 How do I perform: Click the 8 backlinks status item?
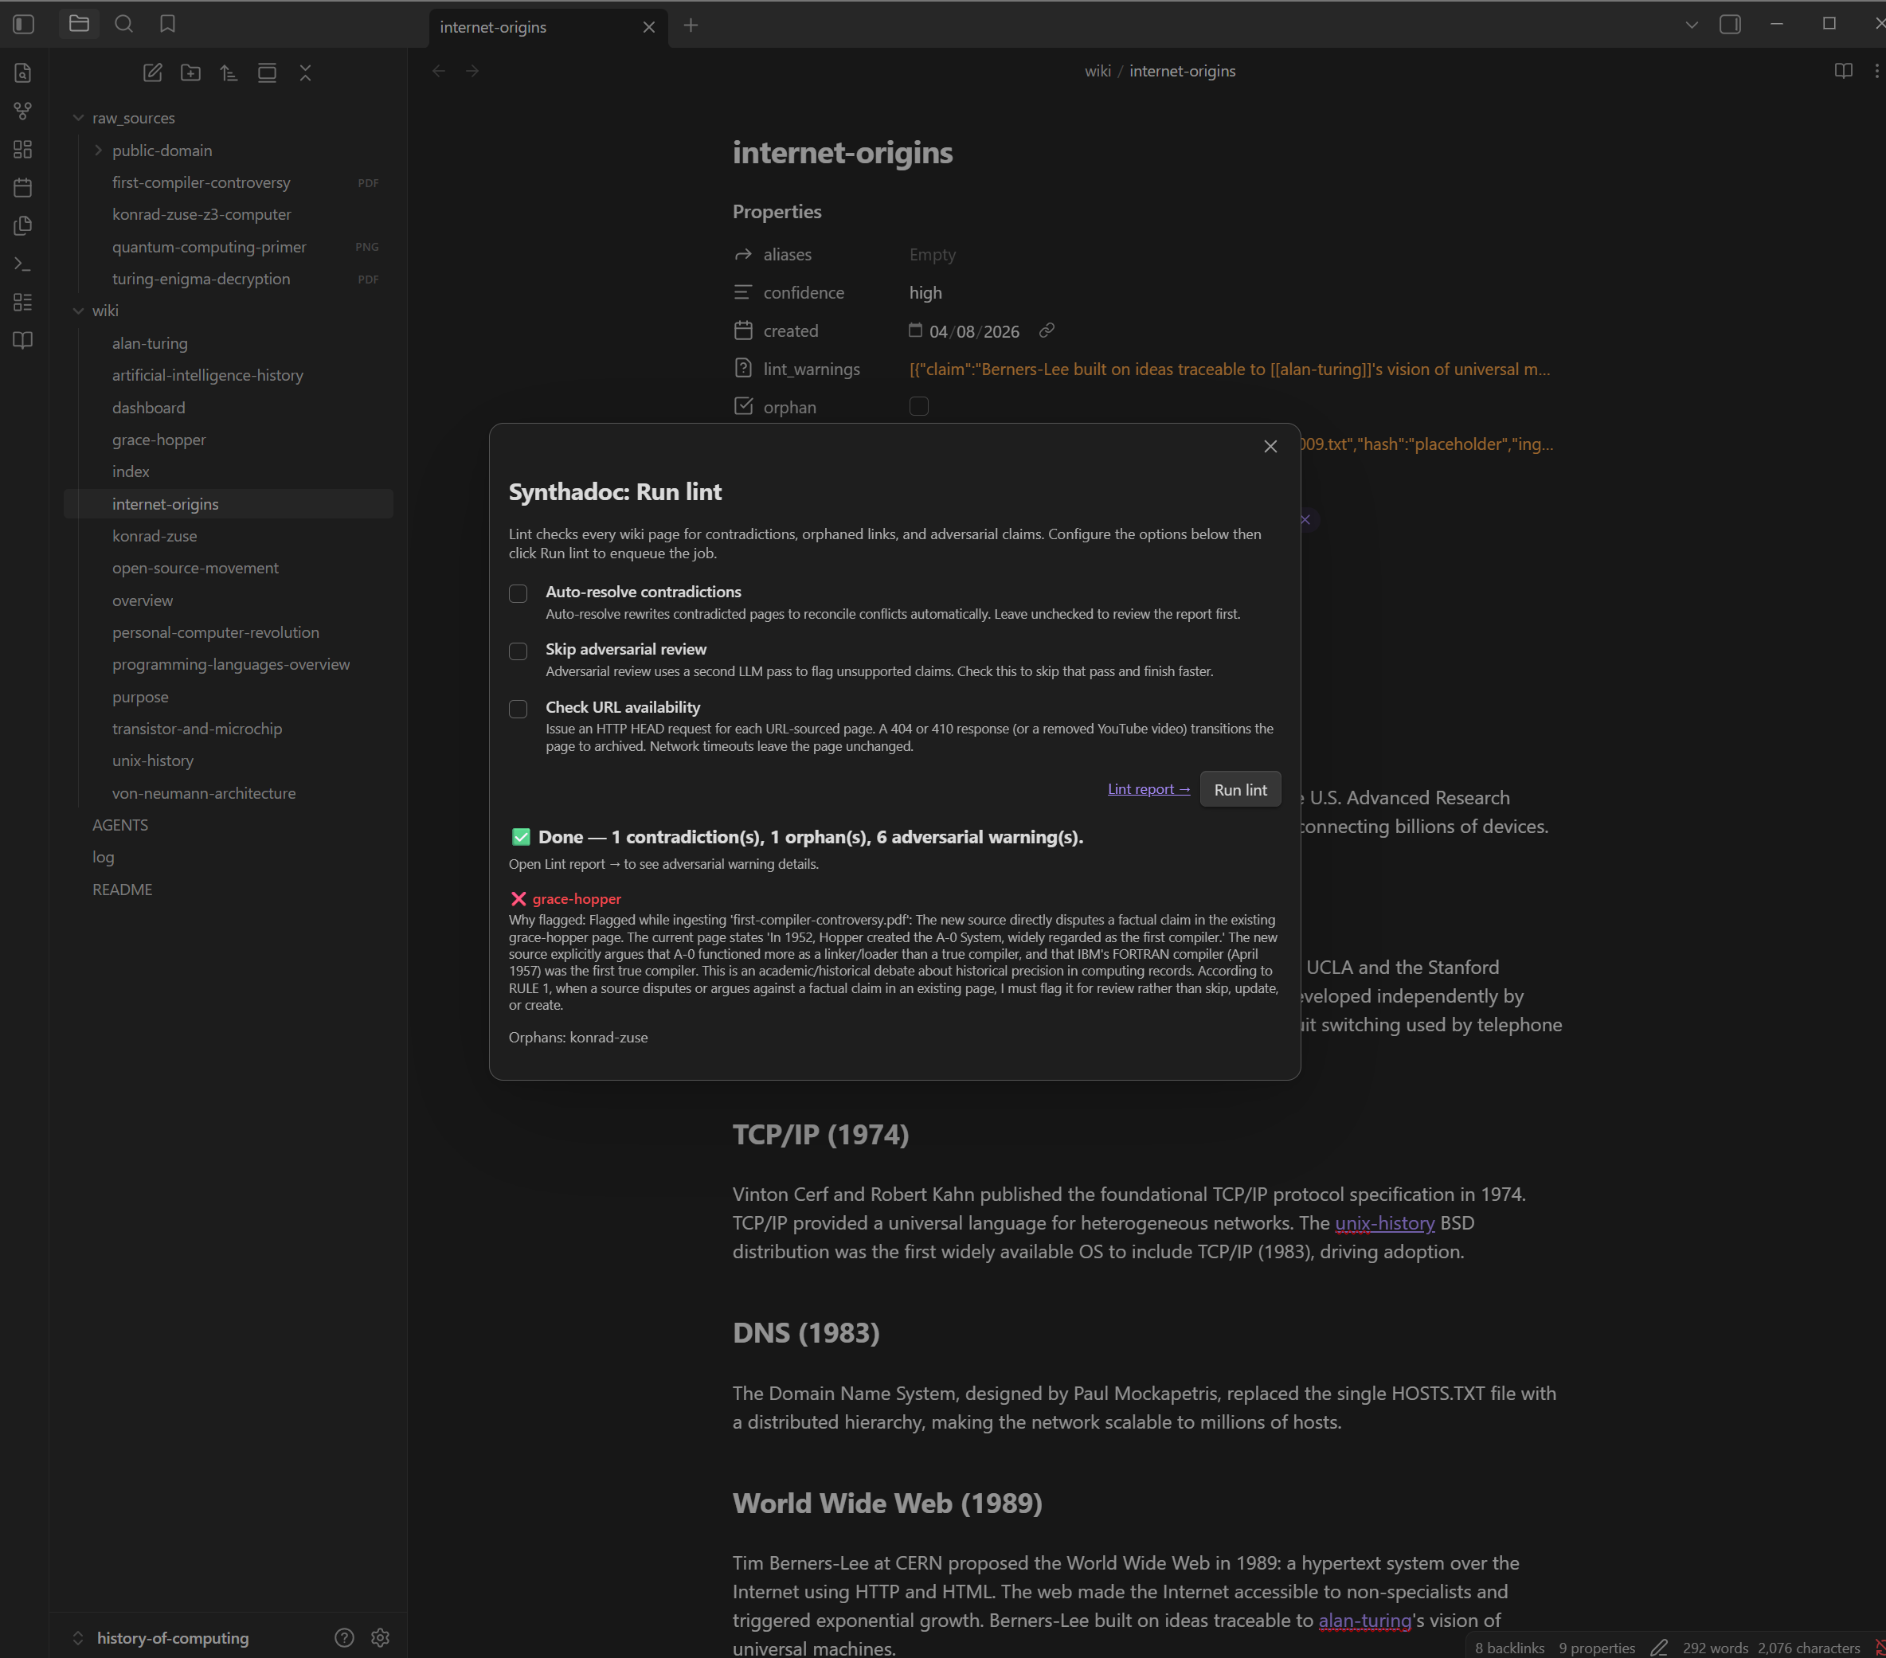tap(1509, 1647)
